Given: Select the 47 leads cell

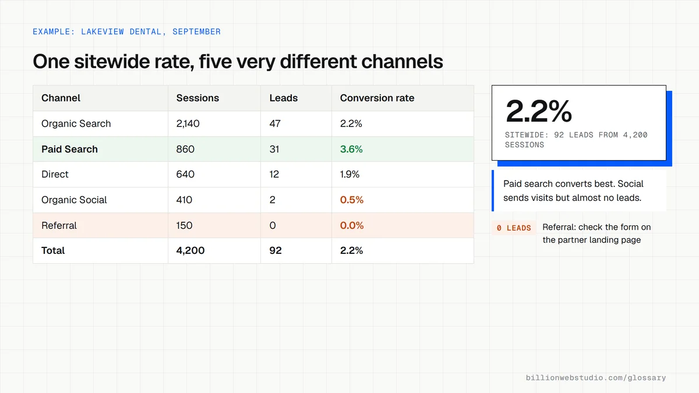Looking at the screenshot, I should coord(296,123).
